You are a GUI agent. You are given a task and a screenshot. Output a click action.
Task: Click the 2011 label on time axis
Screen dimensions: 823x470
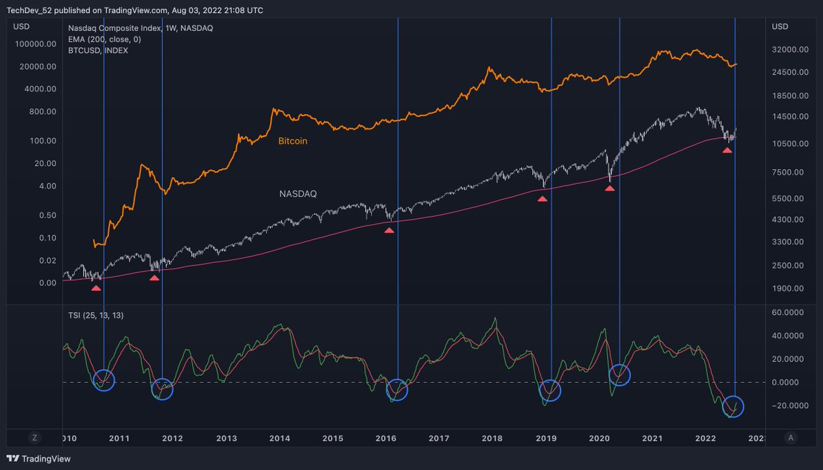point(119,438)
